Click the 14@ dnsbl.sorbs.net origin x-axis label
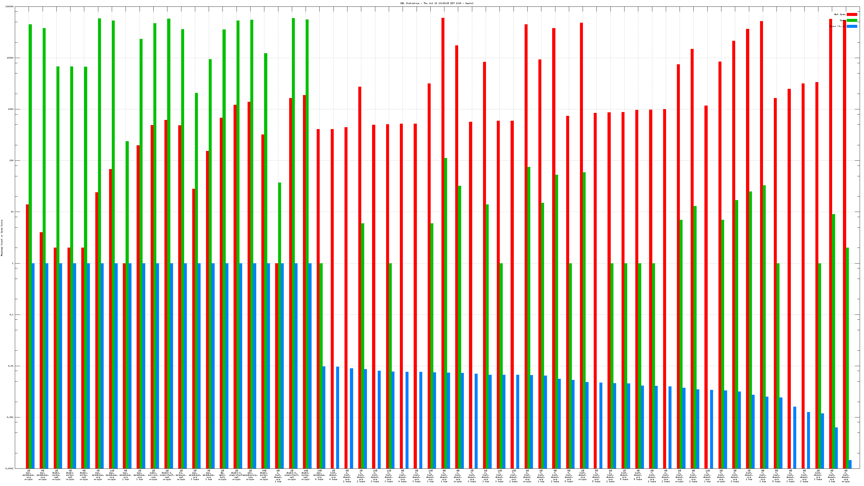Viewport: 864px width, 486px height. (264, 475)
